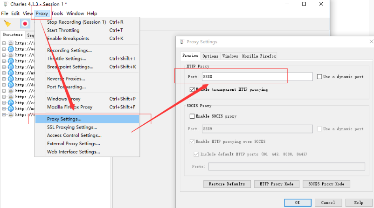Click the SOCKS port field 8889
Image resolution: width=374 pixels, height=208 pixels.
257,129
